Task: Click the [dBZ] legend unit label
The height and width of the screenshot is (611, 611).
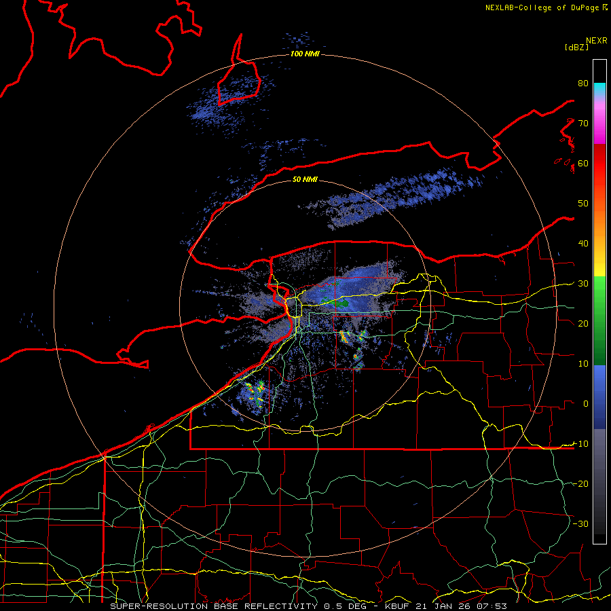Action: click(576, 47)
